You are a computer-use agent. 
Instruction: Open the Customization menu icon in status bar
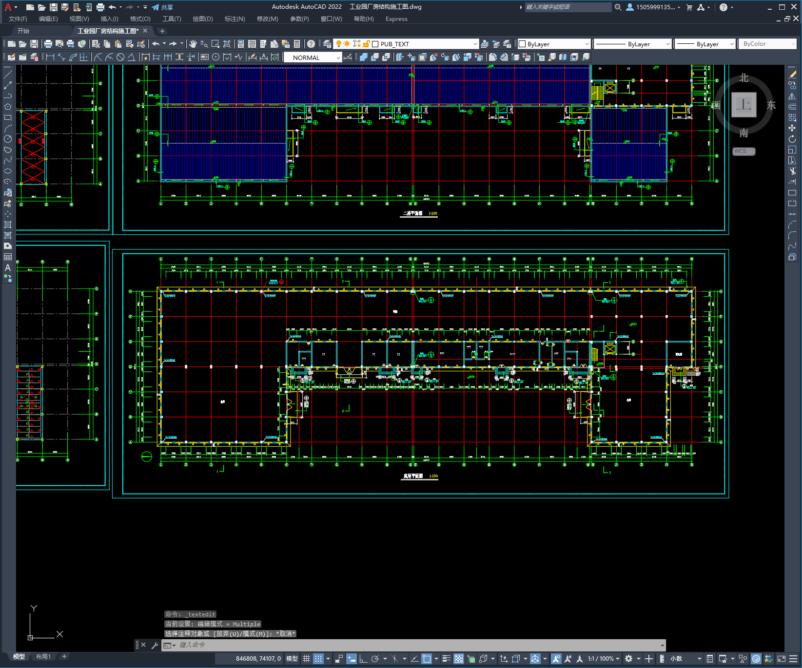pyautogui.click(x=793, y=659)
